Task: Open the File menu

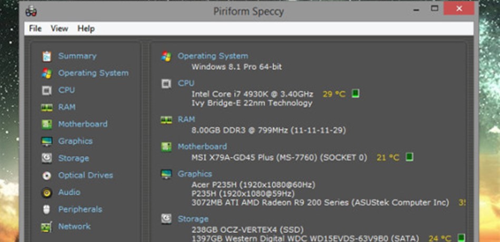Action: pos(35,28)
